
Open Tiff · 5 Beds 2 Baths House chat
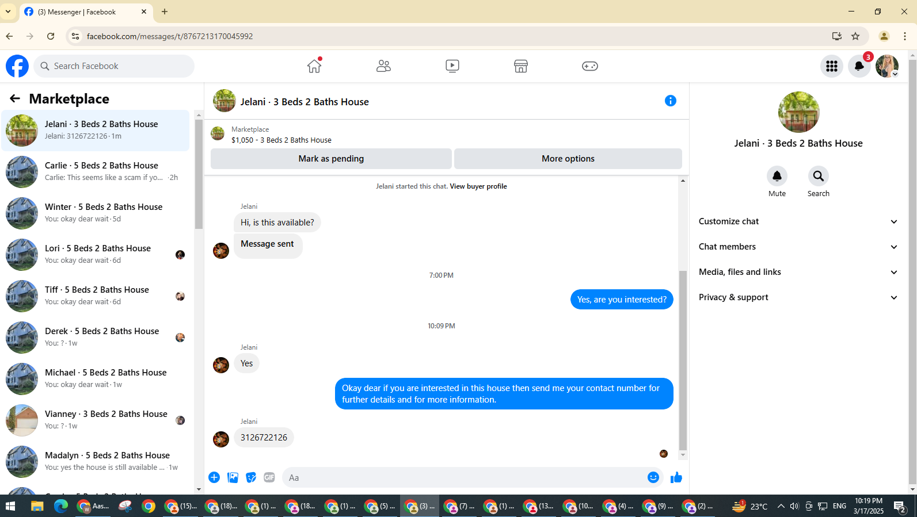pyautogui.click(x=96, y=296)
